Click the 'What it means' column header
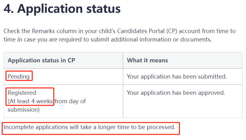 [x=147, y=60]
